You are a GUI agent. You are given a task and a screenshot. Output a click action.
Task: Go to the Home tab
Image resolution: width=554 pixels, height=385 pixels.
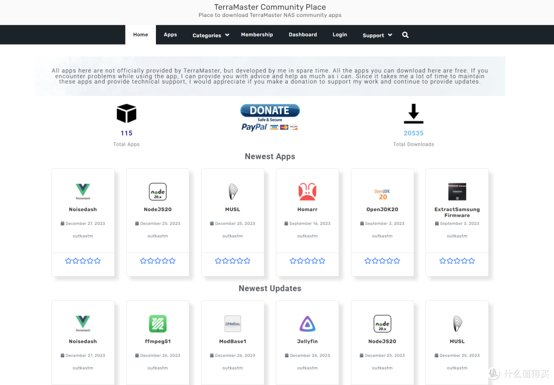pyautogui.click(x=141, y=34)
